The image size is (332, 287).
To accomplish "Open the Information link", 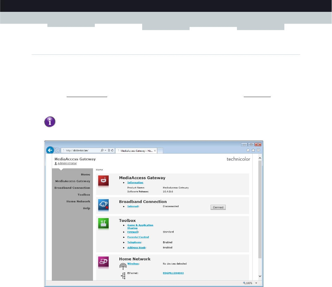I will pos(135,183).
